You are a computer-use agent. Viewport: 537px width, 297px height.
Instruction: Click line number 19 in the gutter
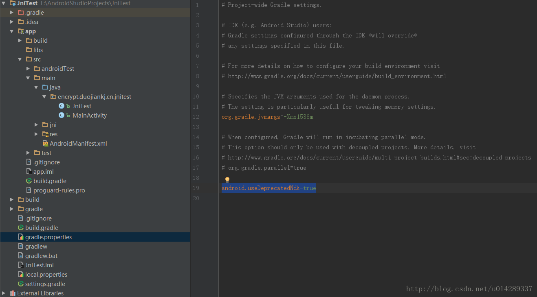pyautogui.click(x=196, y=188)
